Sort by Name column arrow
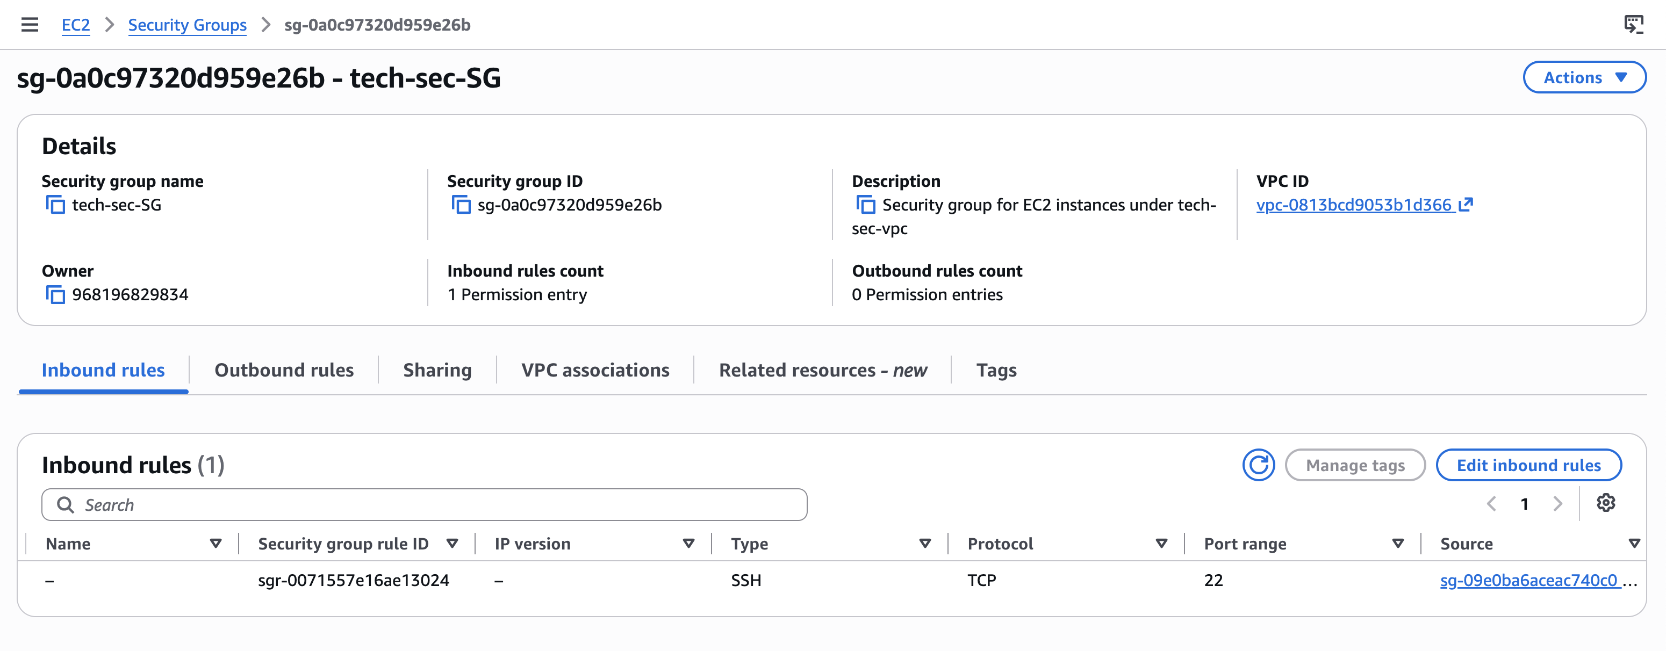The image size is (1666, 651). 216,544
